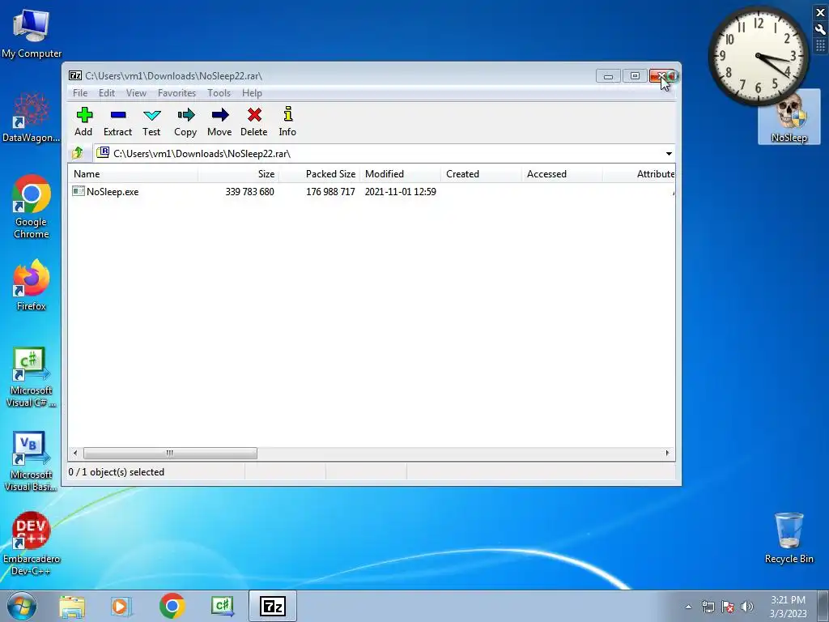Open clock gadget options wrench
Viewport: 829px width, 622px height.
(821, 30)
